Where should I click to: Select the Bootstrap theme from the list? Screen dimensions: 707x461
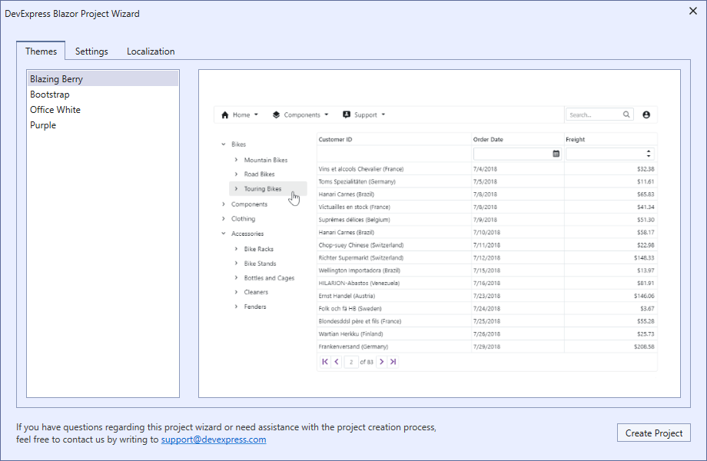pyautogui.click(x=50, y=94)
